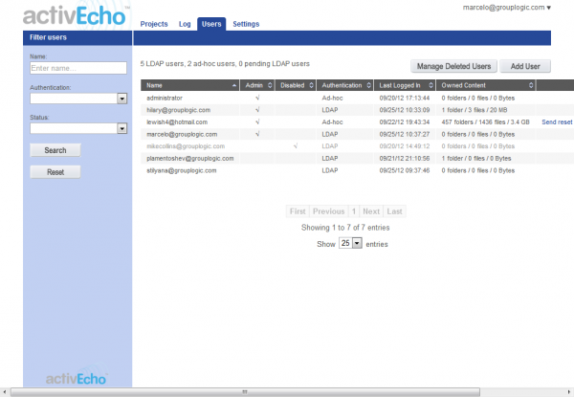Select lewish4@hotmail.com user
574x397 pixels.
(177, 122)
